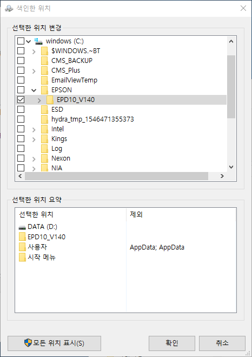Click the Kings folder icon
Viewport: 252px width, 357px height.
click(44, 139)
